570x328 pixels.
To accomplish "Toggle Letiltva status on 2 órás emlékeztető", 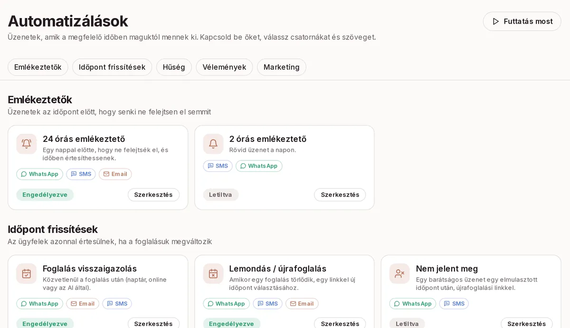I will [221, 195].
